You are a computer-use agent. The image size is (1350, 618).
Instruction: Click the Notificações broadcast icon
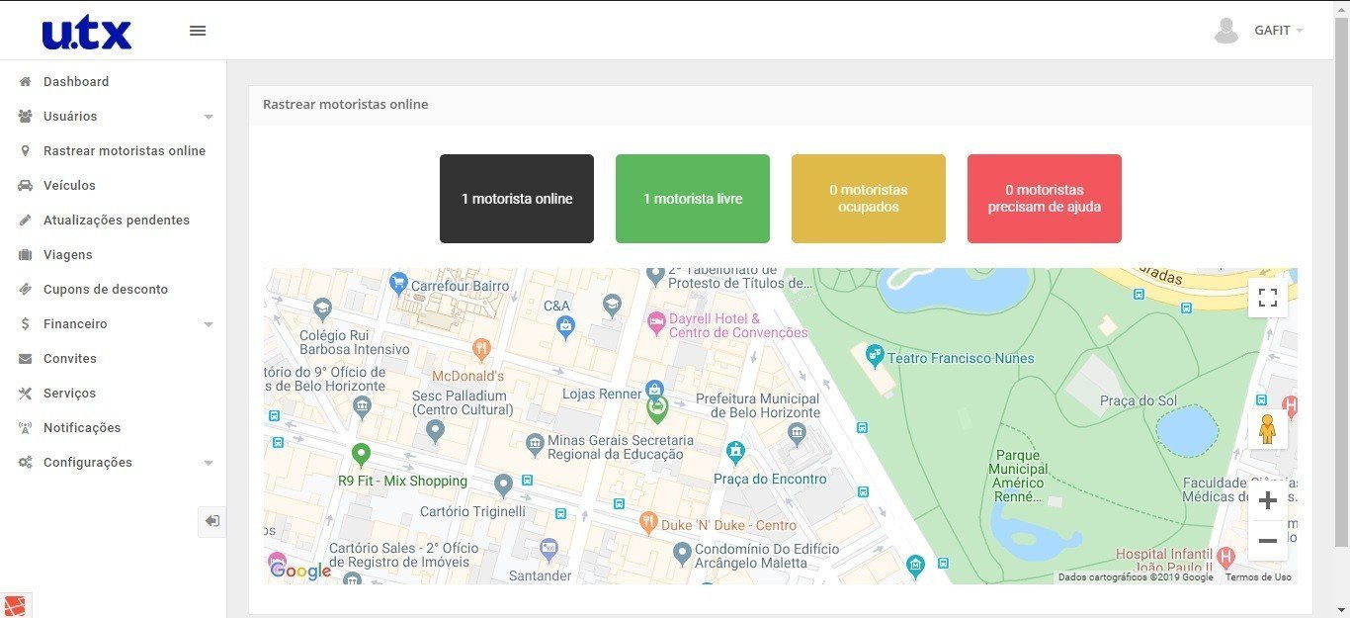coord(25,428)
